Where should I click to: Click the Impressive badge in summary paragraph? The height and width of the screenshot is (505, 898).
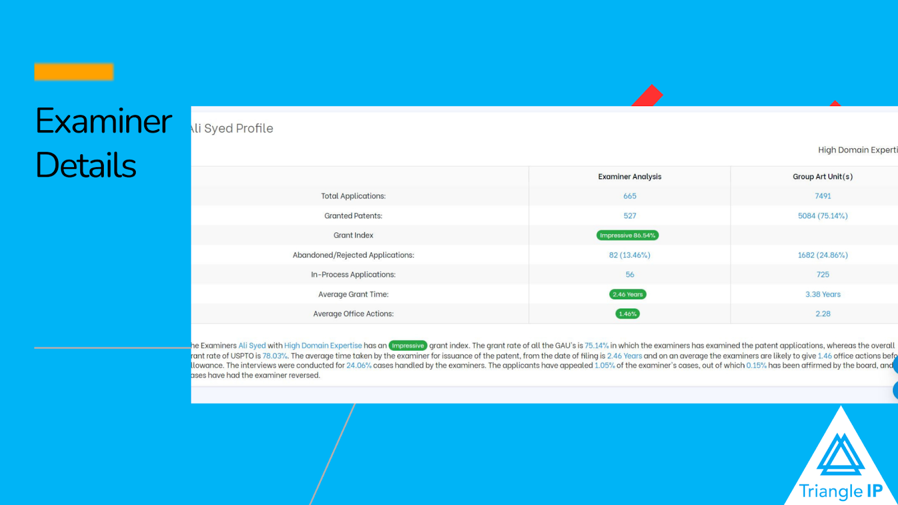click(x=408, y=346)
